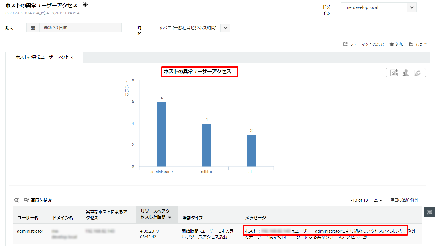Sort by リソースへアクセスした時間 column

[x=156, y=214]
